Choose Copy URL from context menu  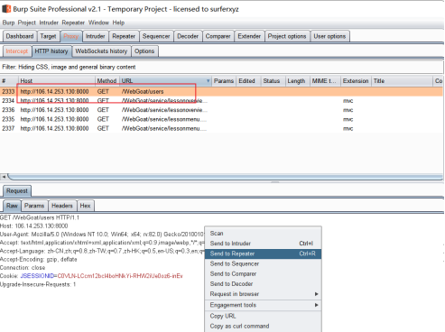click(263, 316)
